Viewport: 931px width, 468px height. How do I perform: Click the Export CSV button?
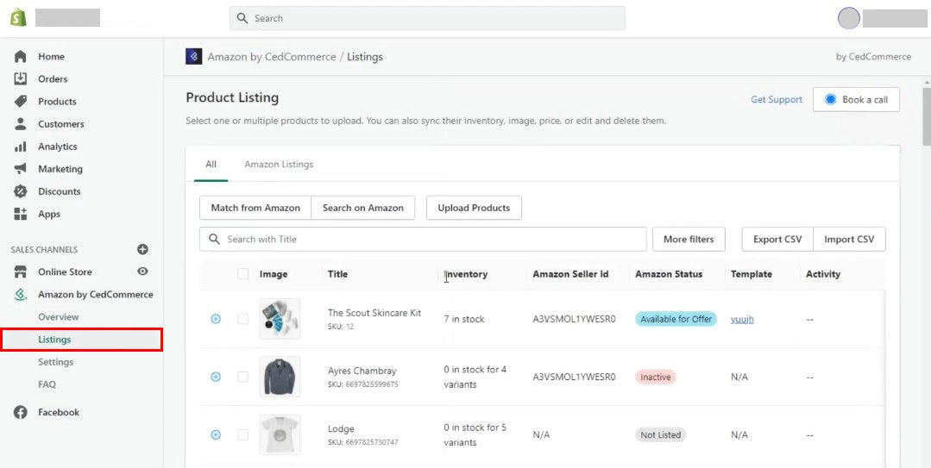(x=777, y=239)
